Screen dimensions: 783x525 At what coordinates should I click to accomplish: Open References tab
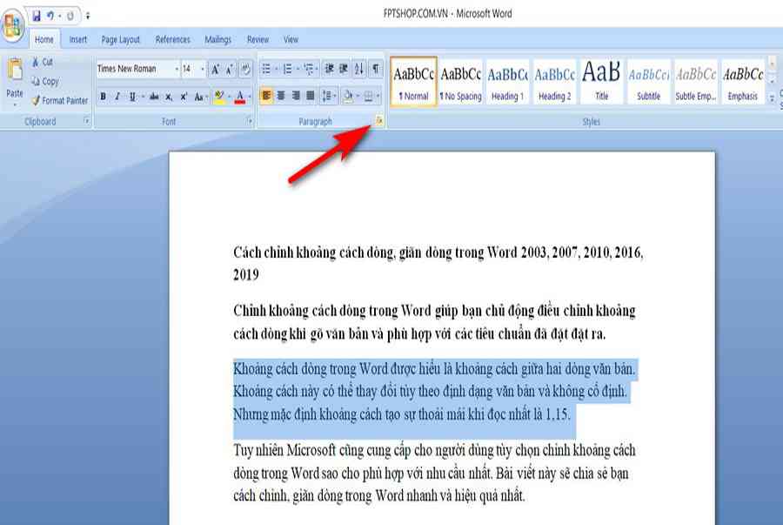173,39
